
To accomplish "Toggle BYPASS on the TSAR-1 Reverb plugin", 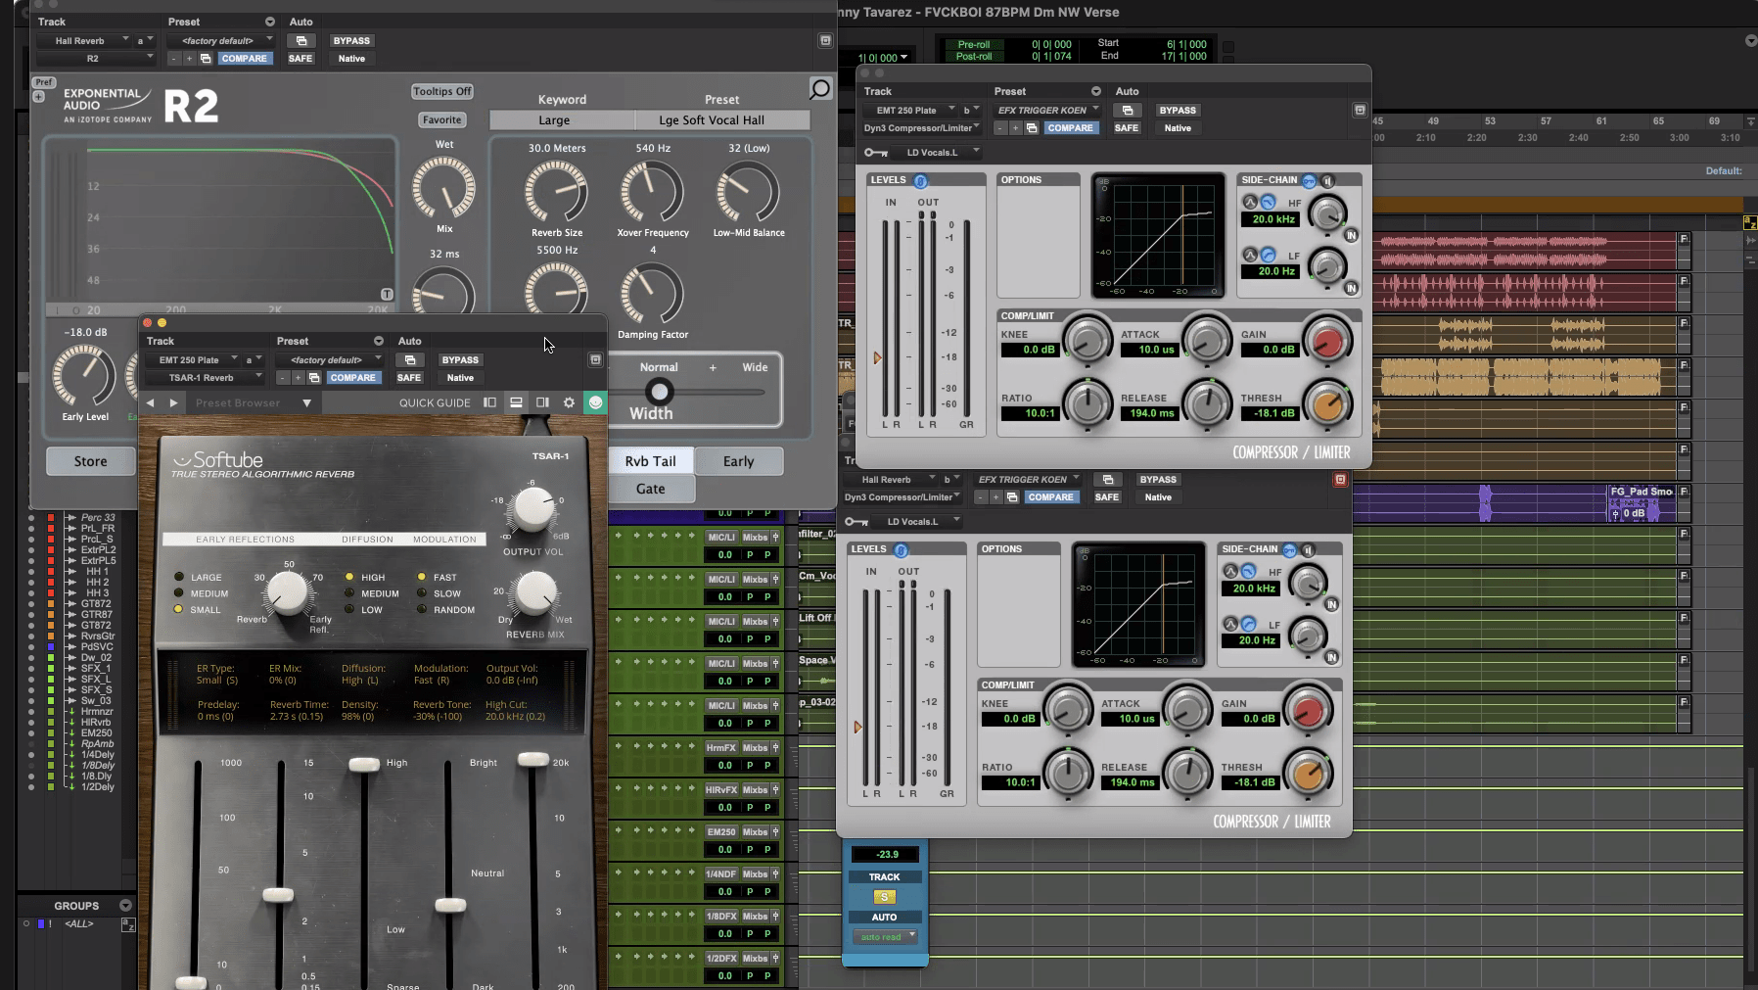I will [460, 360].
